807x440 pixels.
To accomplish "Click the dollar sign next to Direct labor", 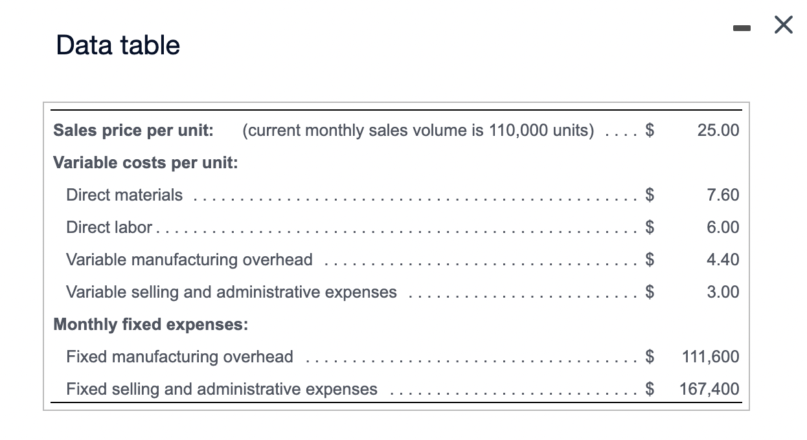I will (x=650, y=227).
